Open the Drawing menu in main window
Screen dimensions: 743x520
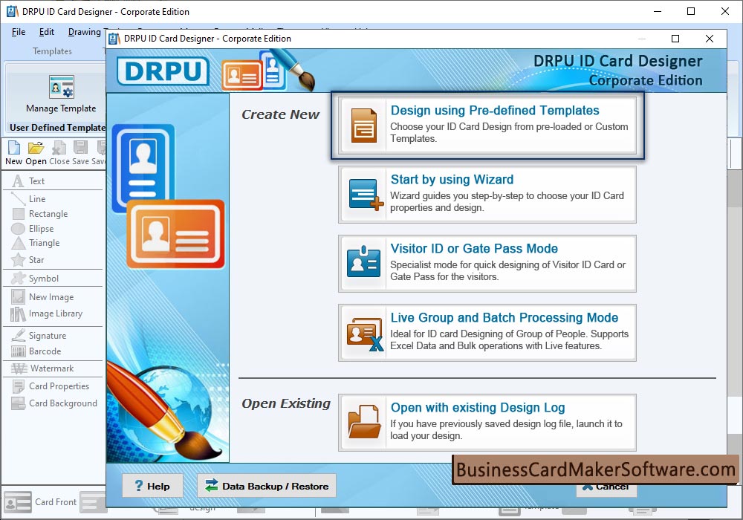click(85, 32)
